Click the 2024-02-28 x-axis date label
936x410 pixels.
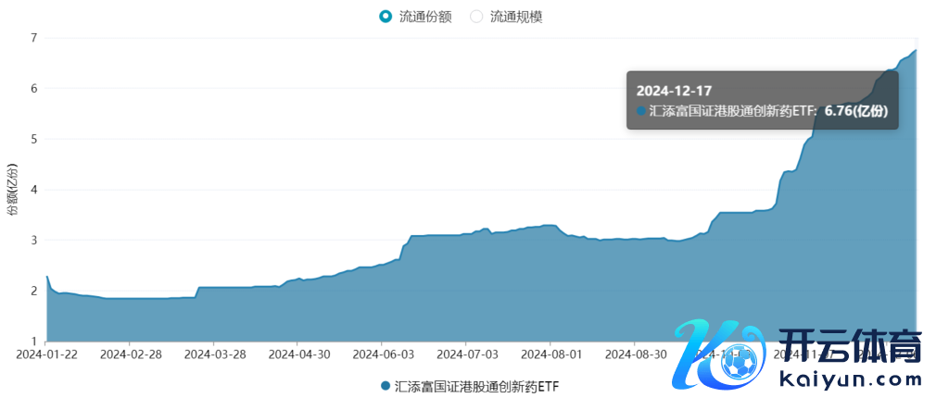131,353
